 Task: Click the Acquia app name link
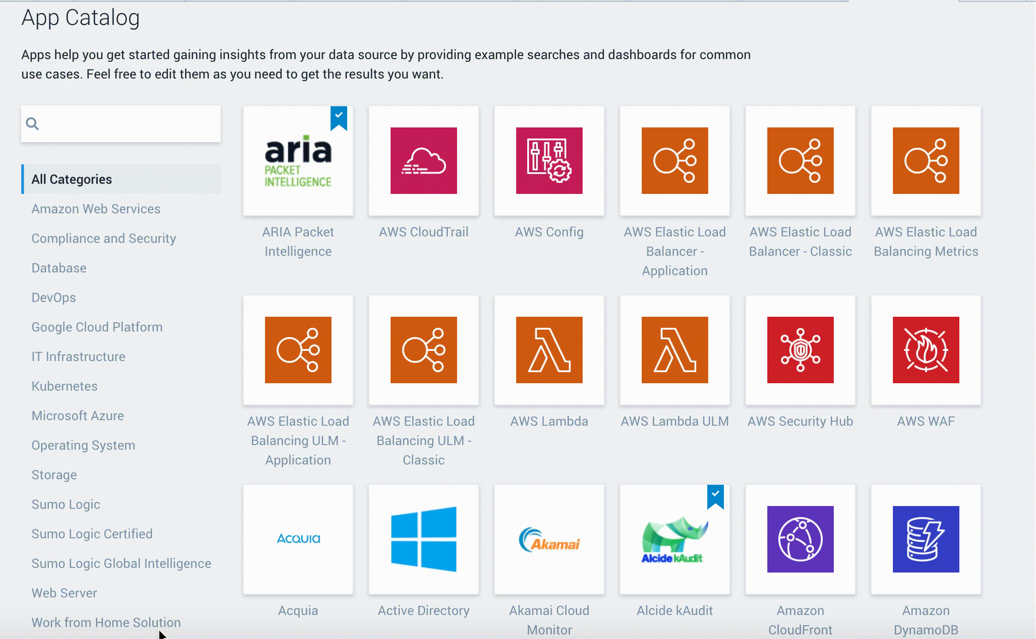tap(298, 610)
